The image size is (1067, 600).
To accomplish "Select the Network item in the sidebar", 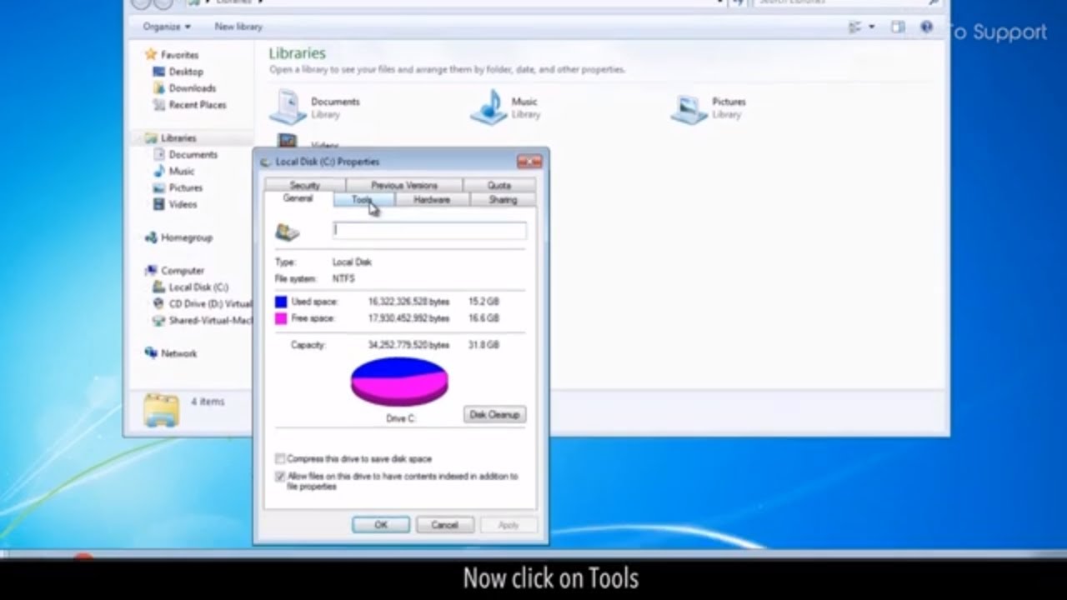I will 177,353.
